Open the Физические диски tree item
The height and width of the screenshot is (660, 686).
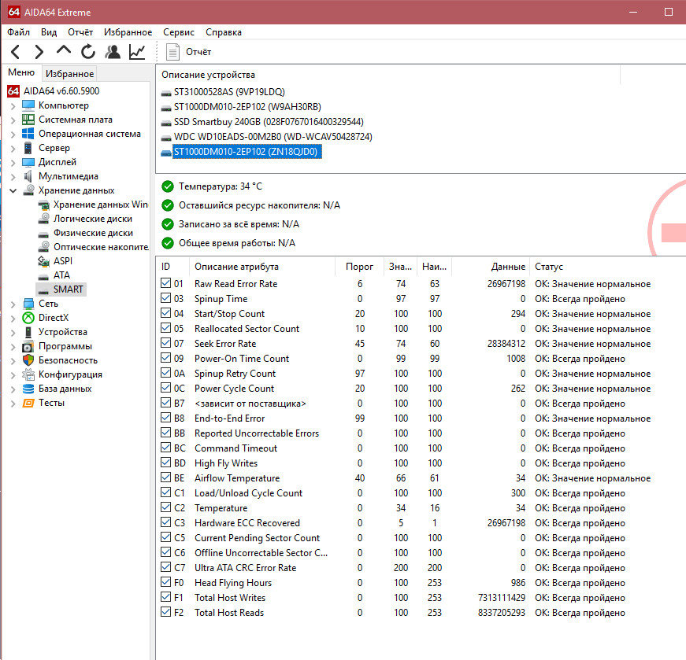[x=93, y=233]
